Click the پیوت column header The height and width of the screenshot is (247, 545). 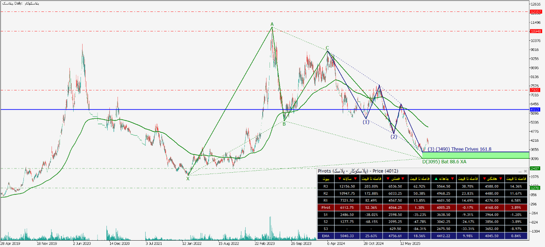[x=326, y=180]
